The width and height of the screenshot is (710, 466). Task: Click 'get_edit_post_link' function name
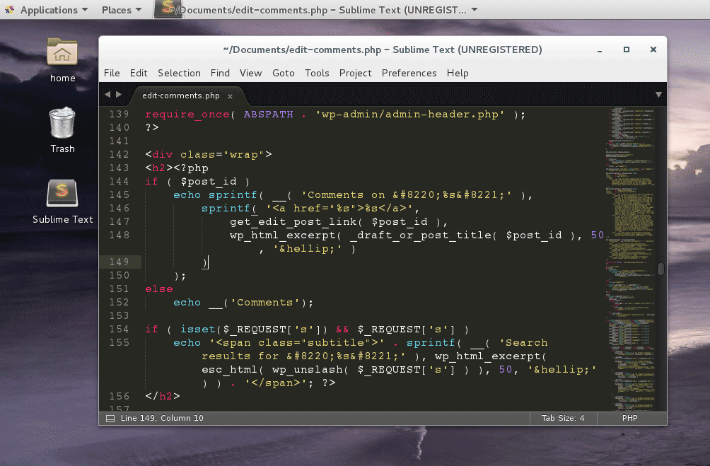(293, 221)
